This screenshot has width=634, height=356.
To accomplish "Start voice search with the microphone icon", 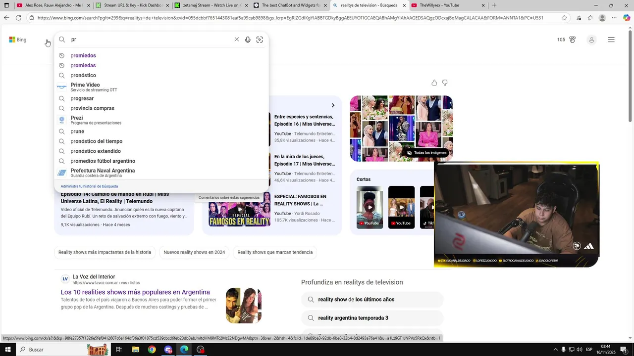I will pos(248,40).
